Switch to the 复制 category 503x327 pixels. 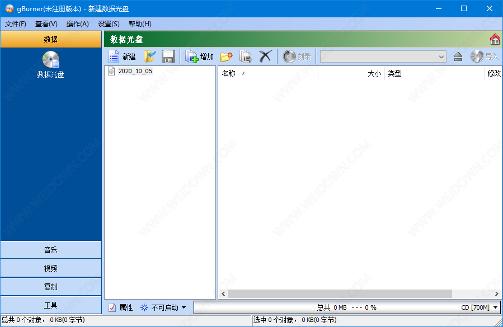[51, 287]
